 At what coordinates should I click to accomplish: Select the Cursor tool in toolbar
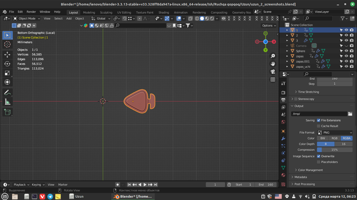(7, 45)
